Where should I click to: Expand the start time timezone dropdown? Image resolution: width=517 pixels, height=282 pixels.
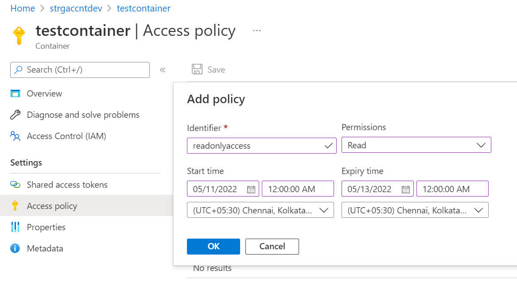pos(260,210)
